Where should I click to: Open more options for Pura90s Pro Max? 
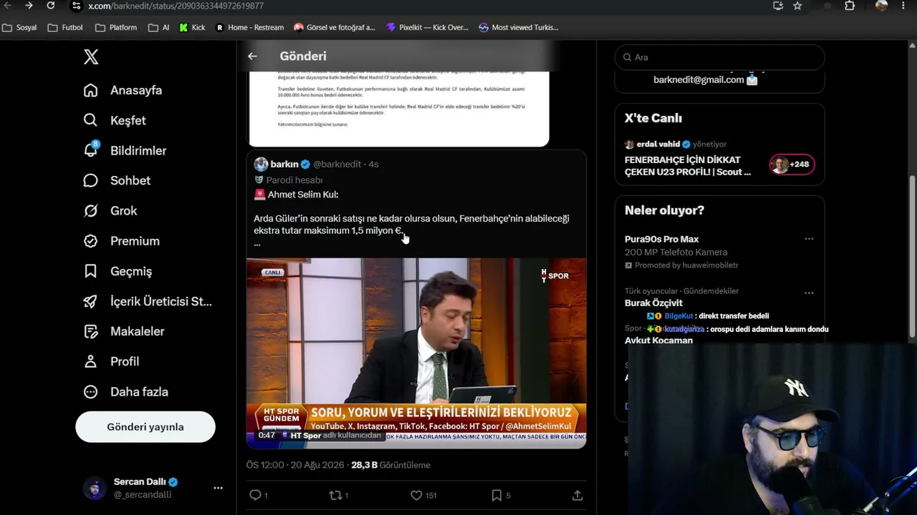click(x=809, y=239)
